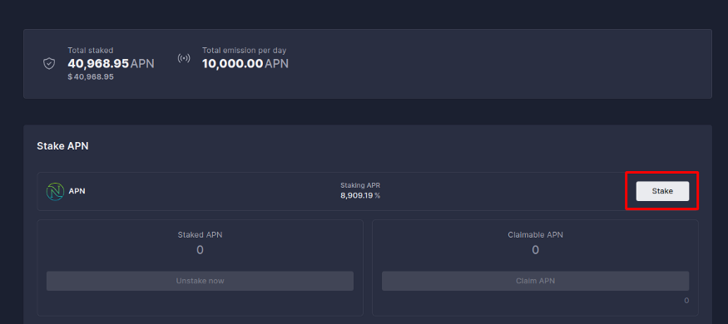The width and height of the screenshot is (728, 324).
Task: Click the Claim APN button
Action: click(x=535, y=281)
